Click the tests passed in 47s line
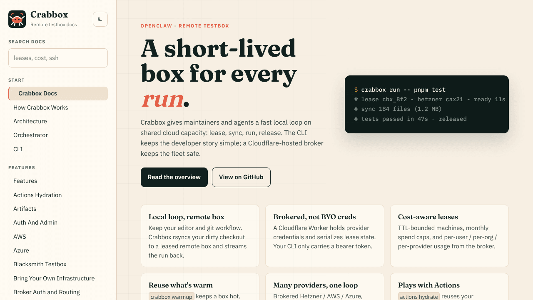Image resolution: width=533 pixels, height=300 pixels. 410,119
